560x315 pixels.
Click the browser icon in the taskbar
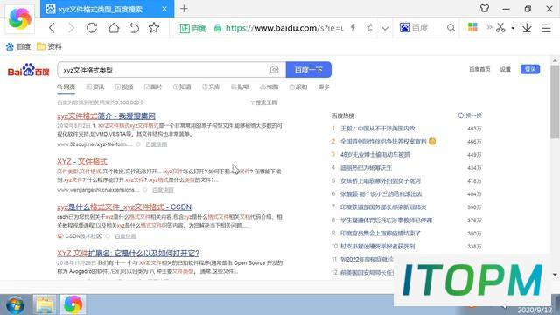73,304
